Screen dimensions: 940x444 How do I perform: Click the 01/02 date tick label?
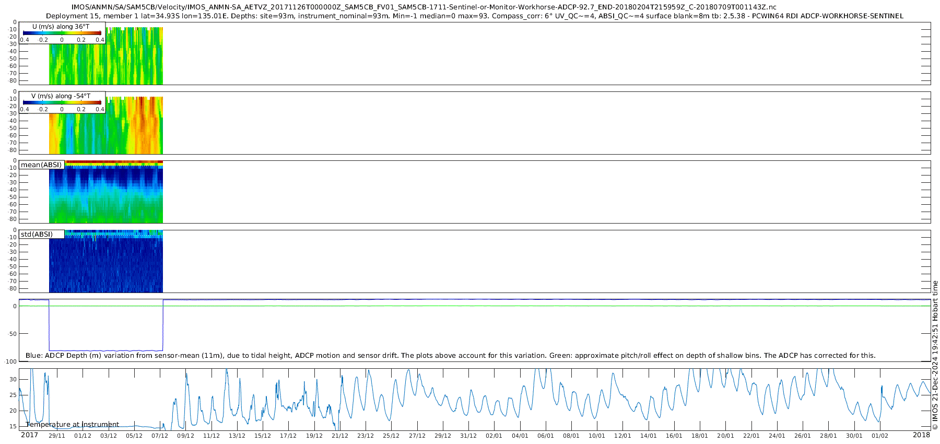click(880, 436)
